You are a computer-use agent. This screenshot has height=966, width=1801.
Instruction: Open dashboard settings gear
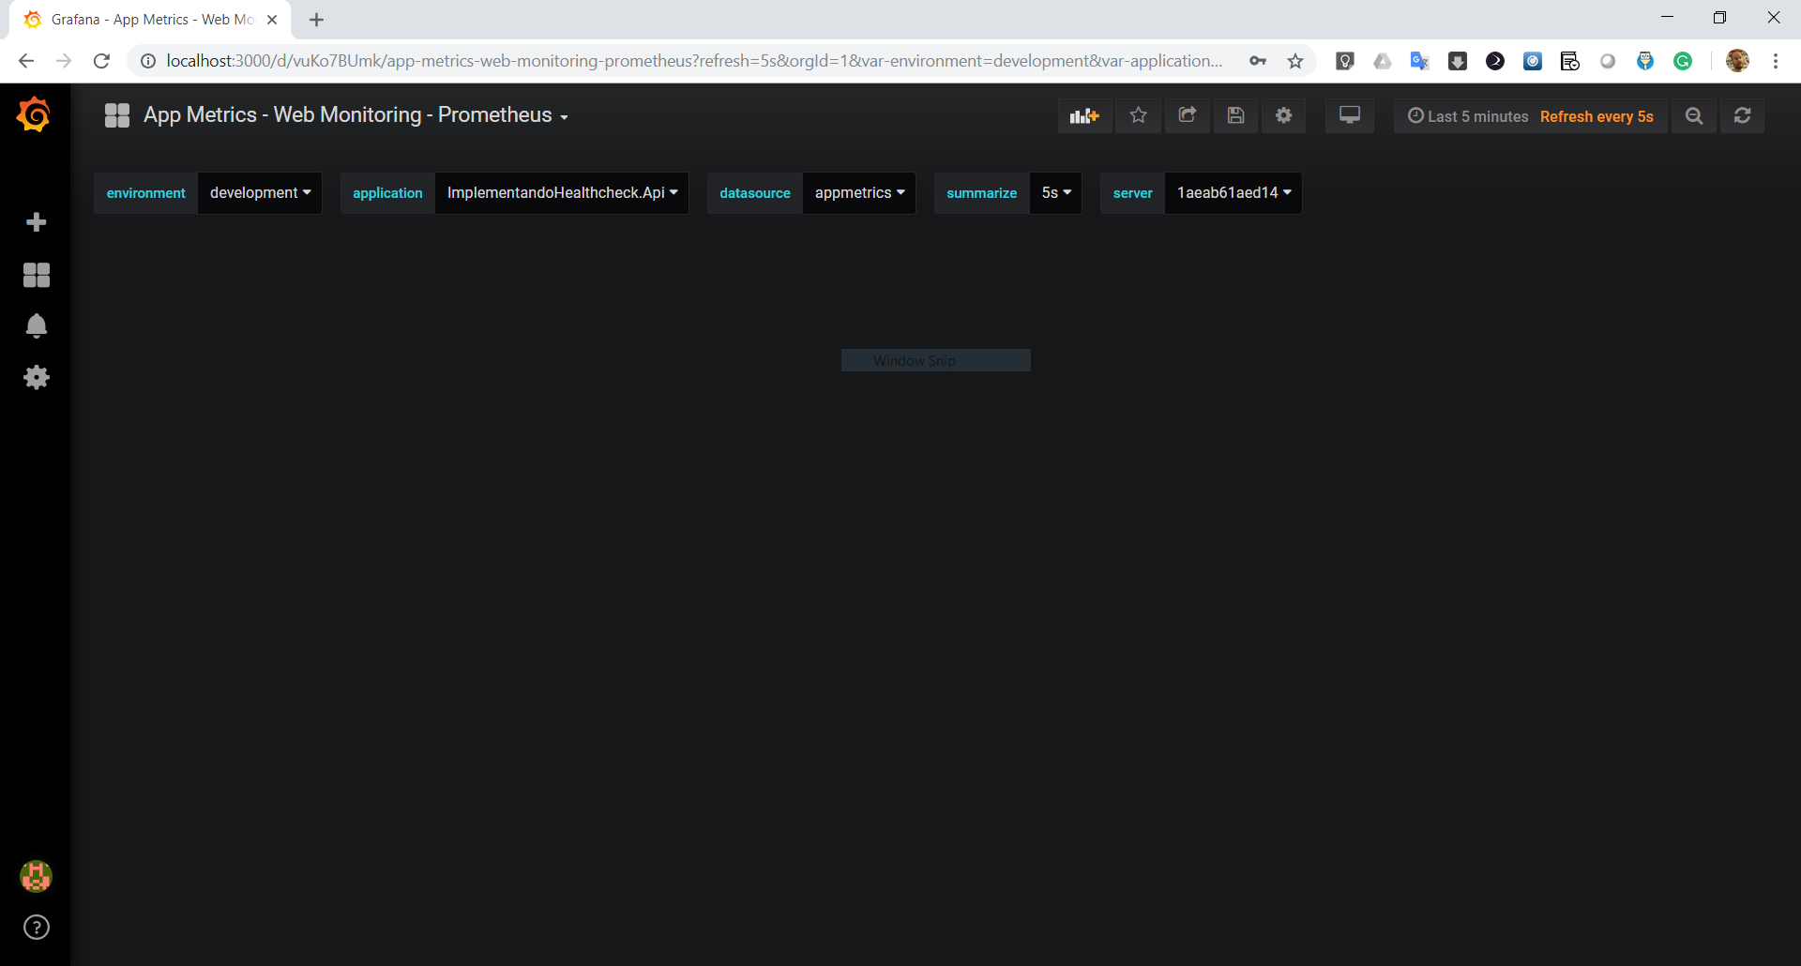(1283, 115)
